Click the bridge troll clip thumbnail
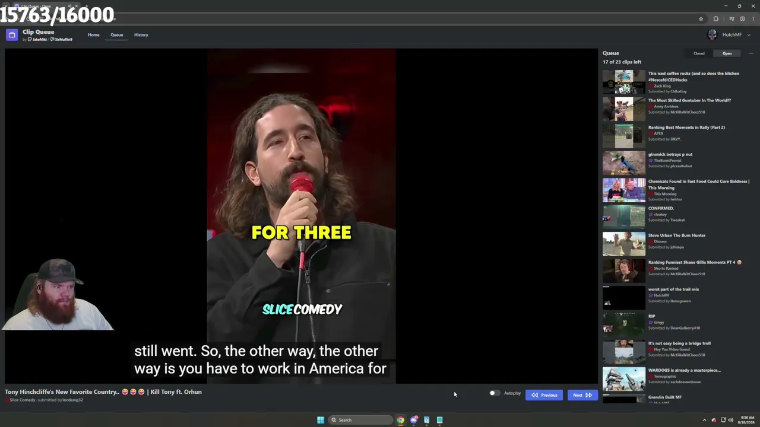 coord(624,352)
